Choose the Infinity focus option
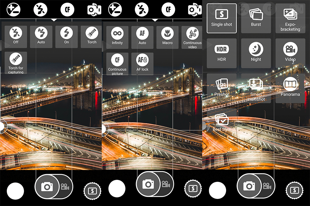 (117, 36)
